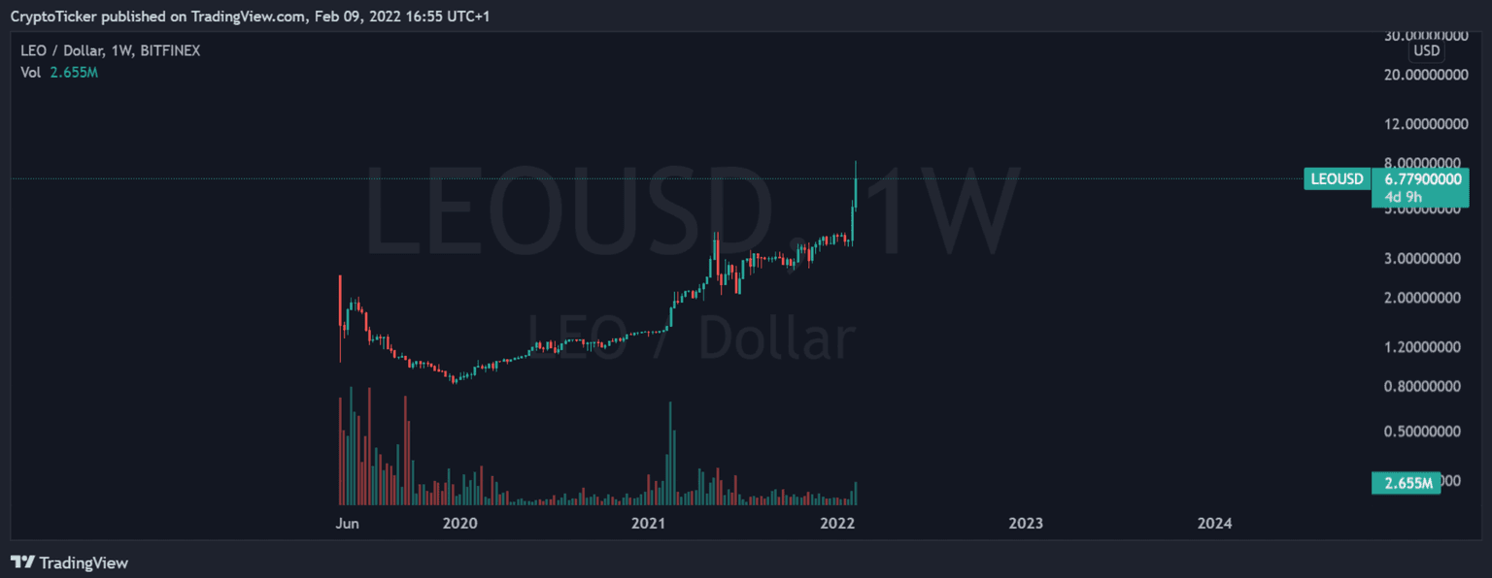
Task: Click the Vol 2.655M indicator legend
Action: pyautogui.click(x=59, y=72)
